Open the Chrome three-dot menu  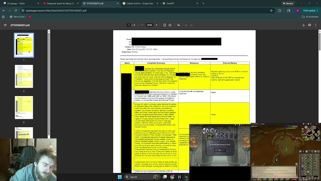click(317, 11)
